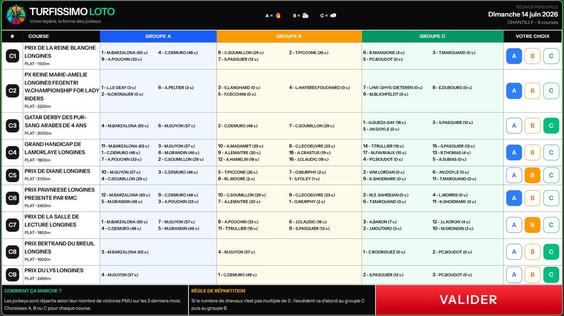The height and width of the screenshot is (316, 564).
Task: Choose group A for race C8
Action: coord(514,252)
